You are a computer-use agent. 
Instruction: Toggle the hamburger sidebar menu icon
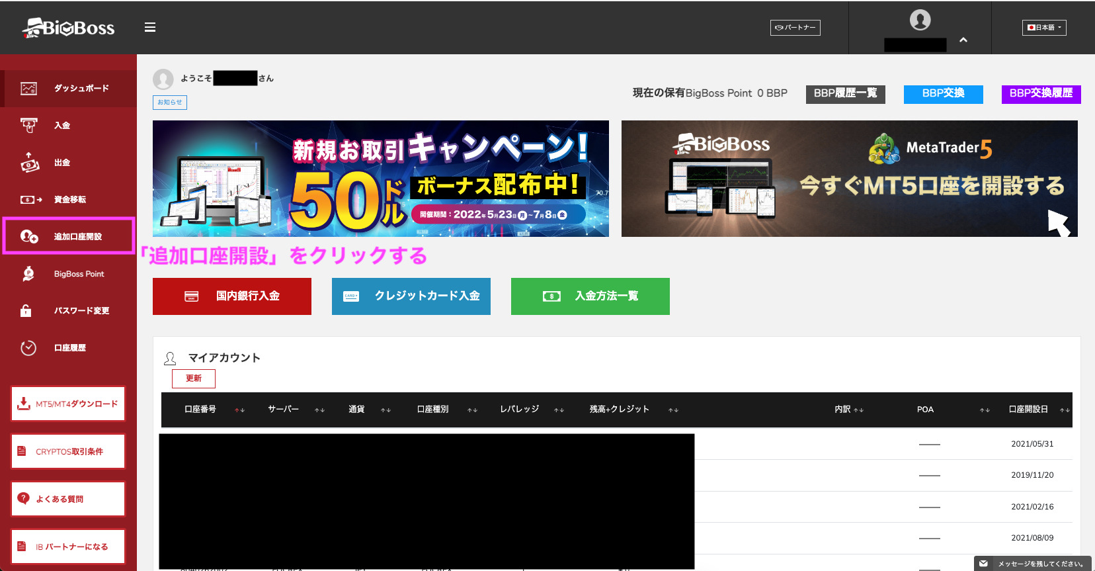tap(150, 27)
